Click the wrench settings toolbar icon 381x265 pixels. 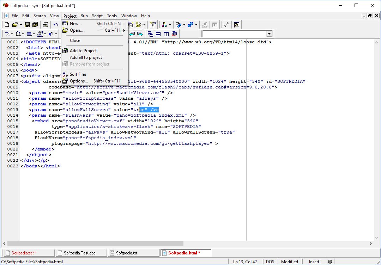tap(226, 25)
